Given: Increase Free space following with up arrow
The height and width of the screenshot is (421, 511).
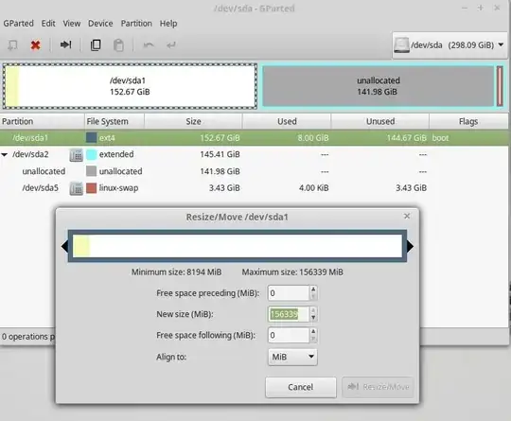Looking at the screenshot, I should tap(313, 331).
